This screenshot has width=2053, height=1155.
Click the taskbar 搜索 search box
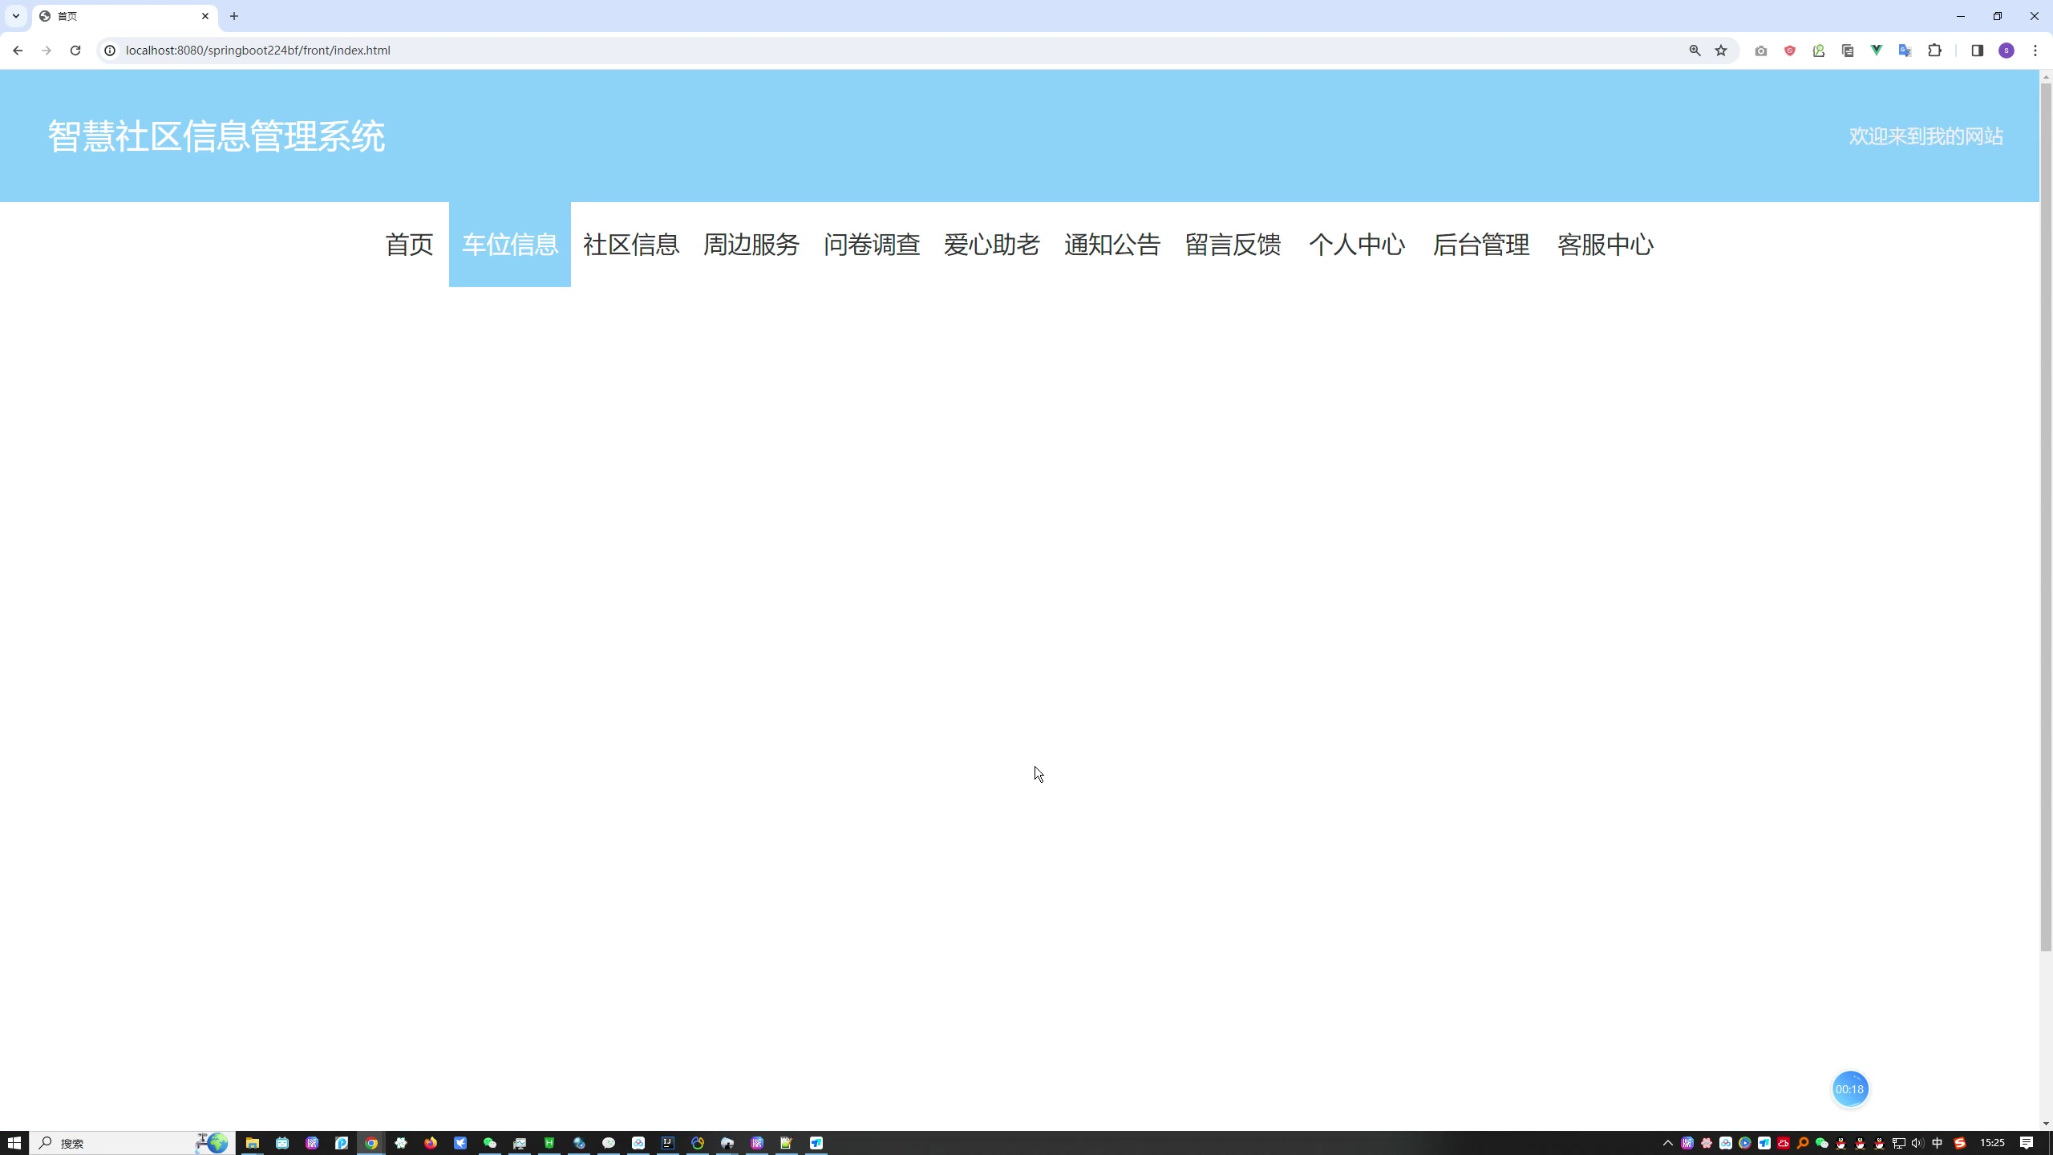pos(132,1143)
